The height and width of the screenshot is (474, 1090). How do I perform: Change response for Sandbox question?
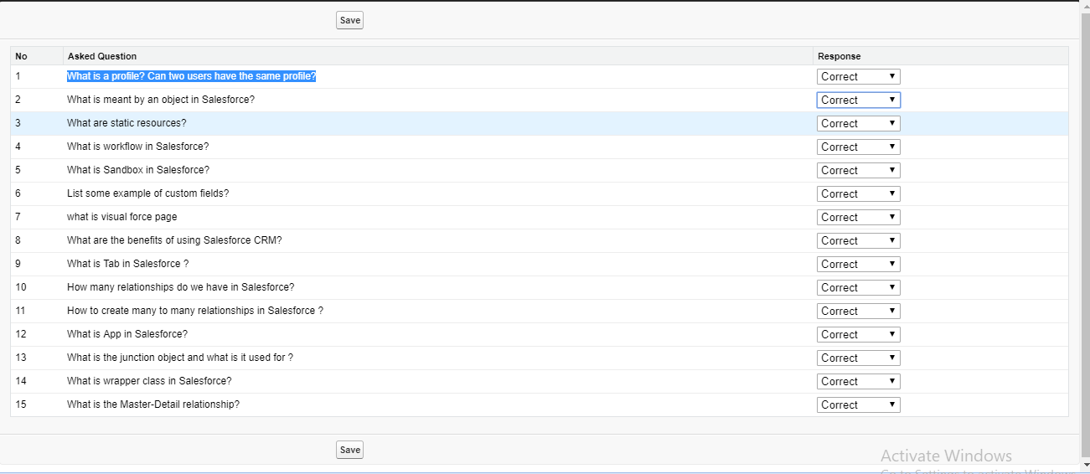(858, 170)
